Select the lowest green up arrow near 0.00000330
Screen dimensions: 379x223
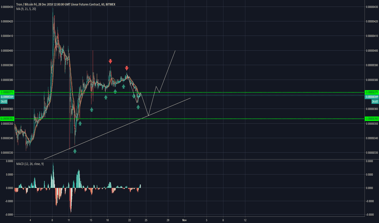pyautogui.click(x=75, y=151)
